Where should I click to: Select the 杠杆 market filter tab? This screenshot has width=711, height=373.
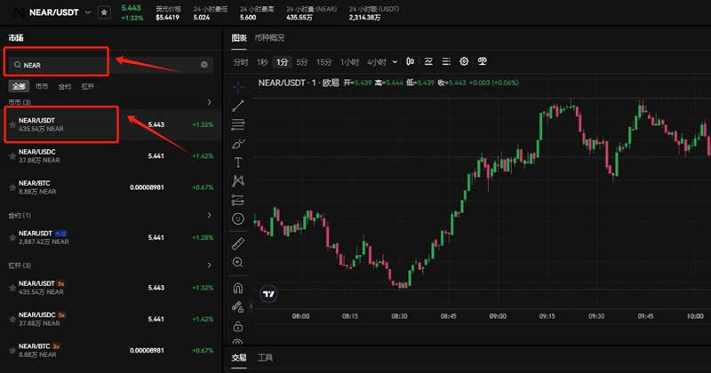pos(88,86)
